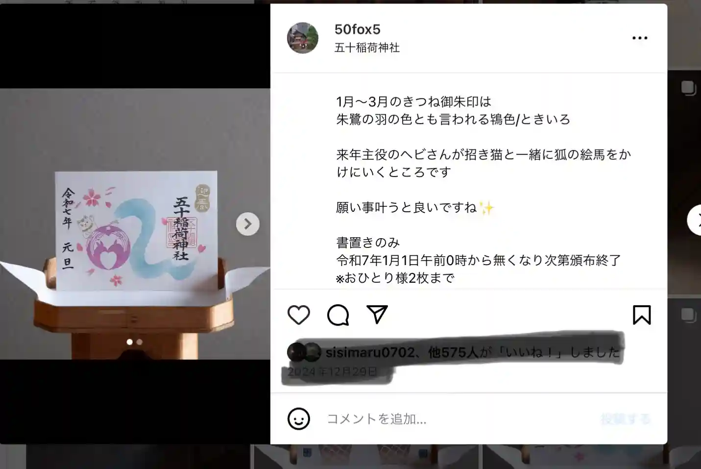Like the post with the heart icon

pos(298,315)
